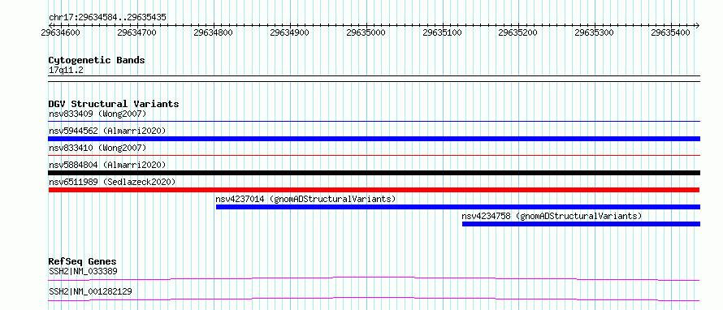723x310 pixels.
Task: Click the thick blue nsv5944562 variant bar
Action: coord(374,139)
